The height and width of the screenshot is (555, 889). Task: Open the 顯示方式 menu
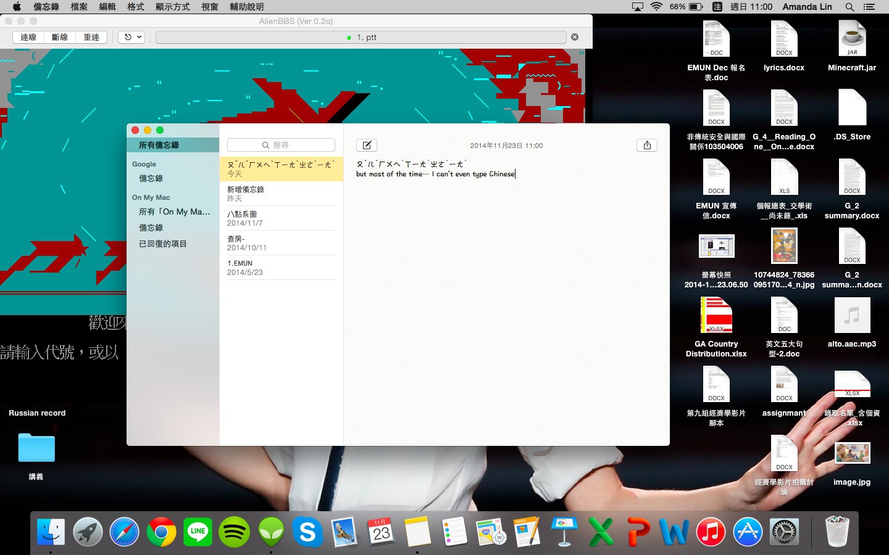pos(172,7)
